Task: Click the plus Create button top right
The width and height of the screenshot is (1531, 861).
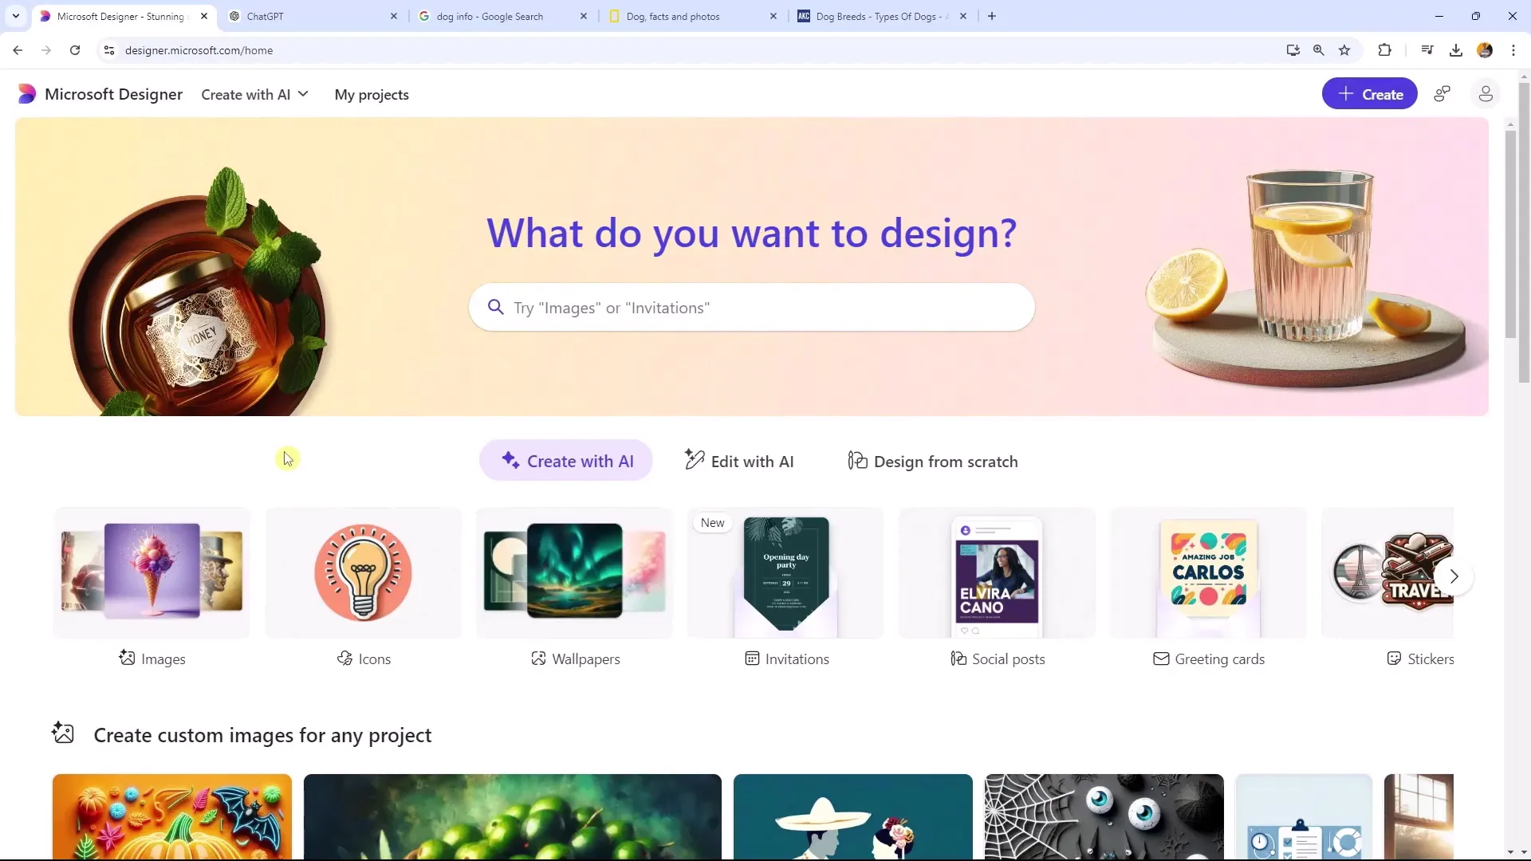Action: tap(1370, 93)
